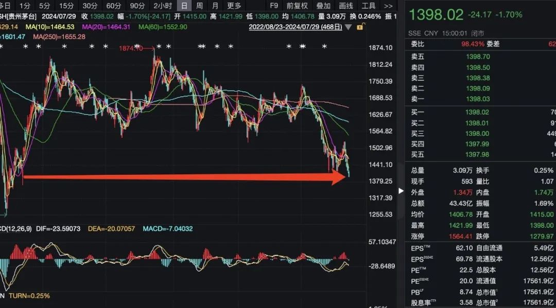
Task: Select the 5分 timeframe tab
Action: (45, 6)
